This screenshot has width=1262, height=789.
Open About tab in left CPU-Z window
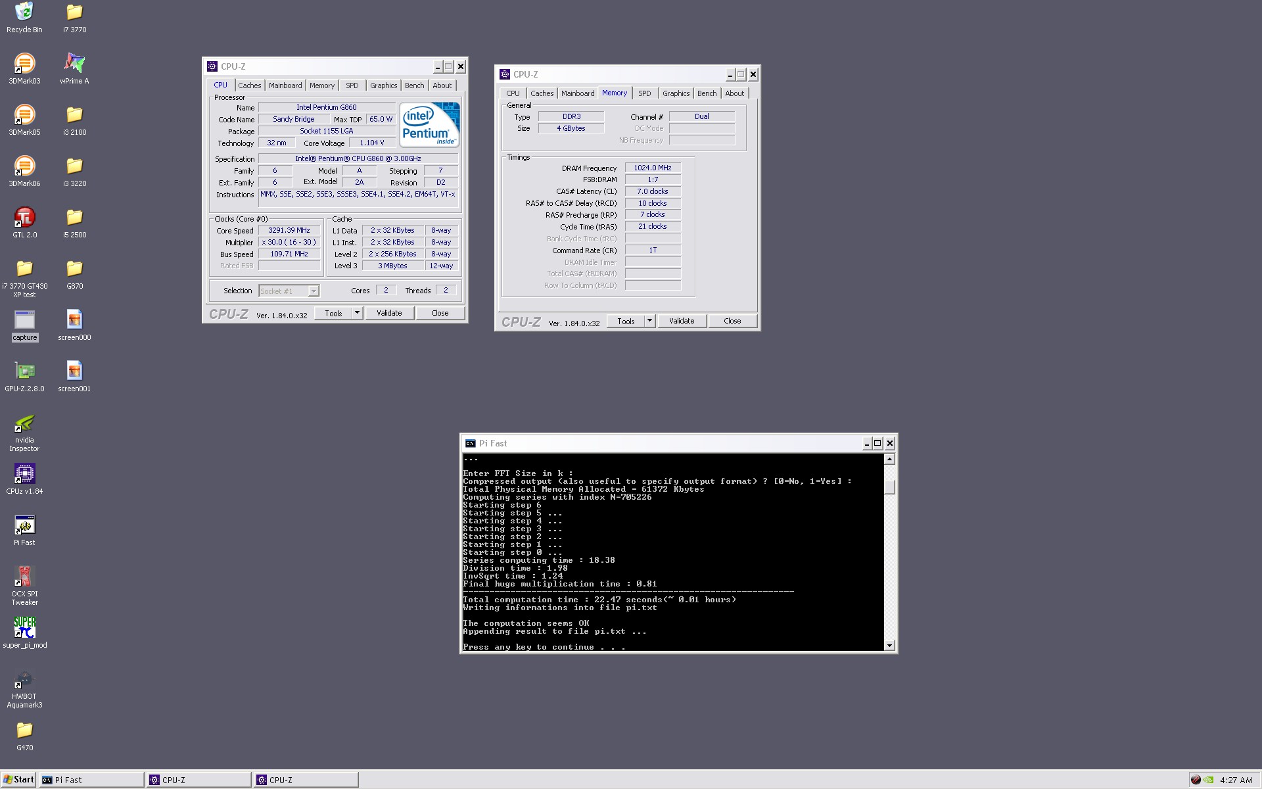pyautogui.click(x=442, y=85)
